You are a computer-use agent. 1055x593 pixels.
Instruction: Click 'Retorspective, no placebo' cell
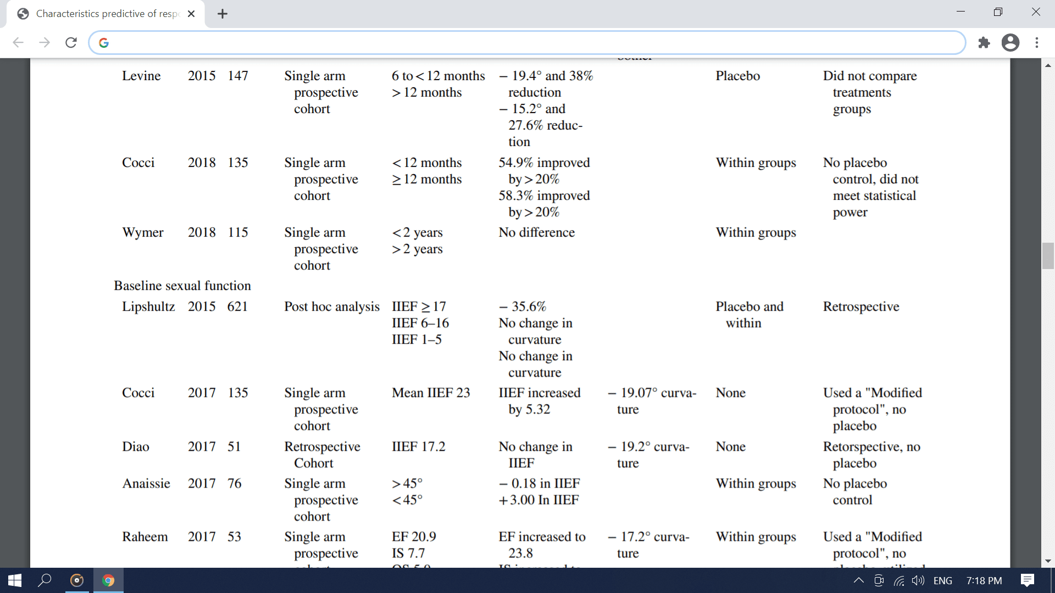[871, 455]
